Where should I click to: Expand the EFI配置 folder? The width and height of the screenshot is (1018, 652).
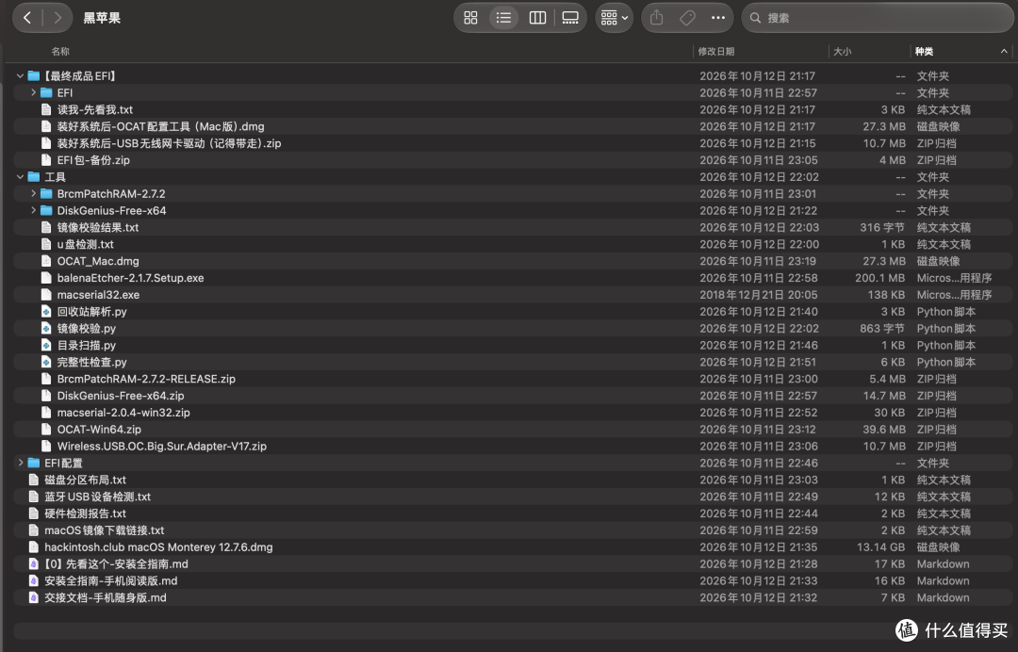pos(20,464)
